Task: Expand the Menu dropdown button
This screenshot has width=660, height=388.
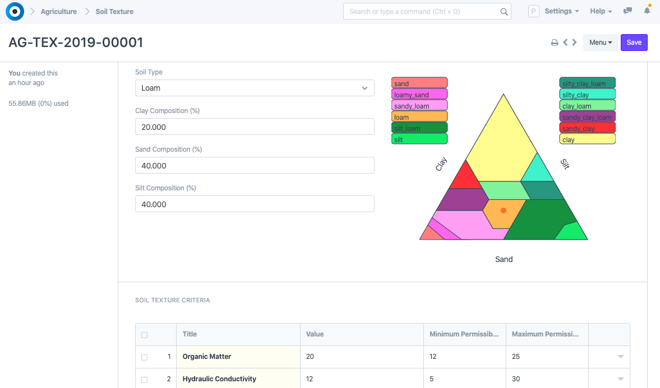Action: 600,43
